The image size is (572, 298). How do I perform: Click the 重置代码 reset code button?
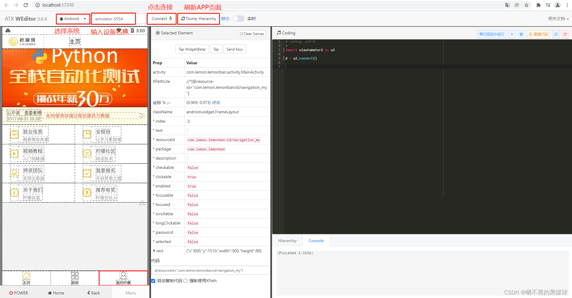click(x=538, y=34)
